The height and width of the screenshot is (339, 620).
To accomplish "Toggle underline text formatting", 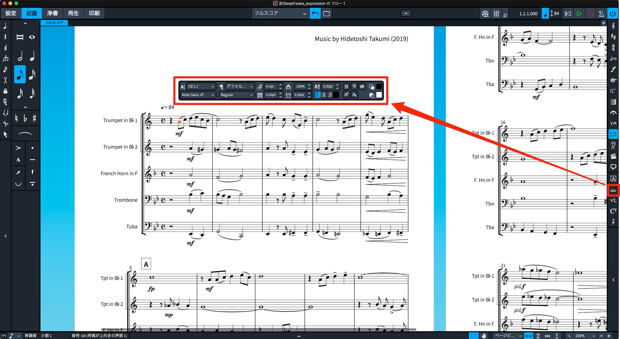I will pos(346,87).
